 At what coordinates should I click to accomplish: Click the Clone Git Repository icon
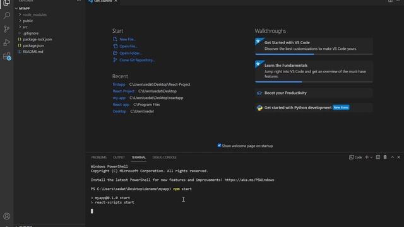tap(115, 60)
